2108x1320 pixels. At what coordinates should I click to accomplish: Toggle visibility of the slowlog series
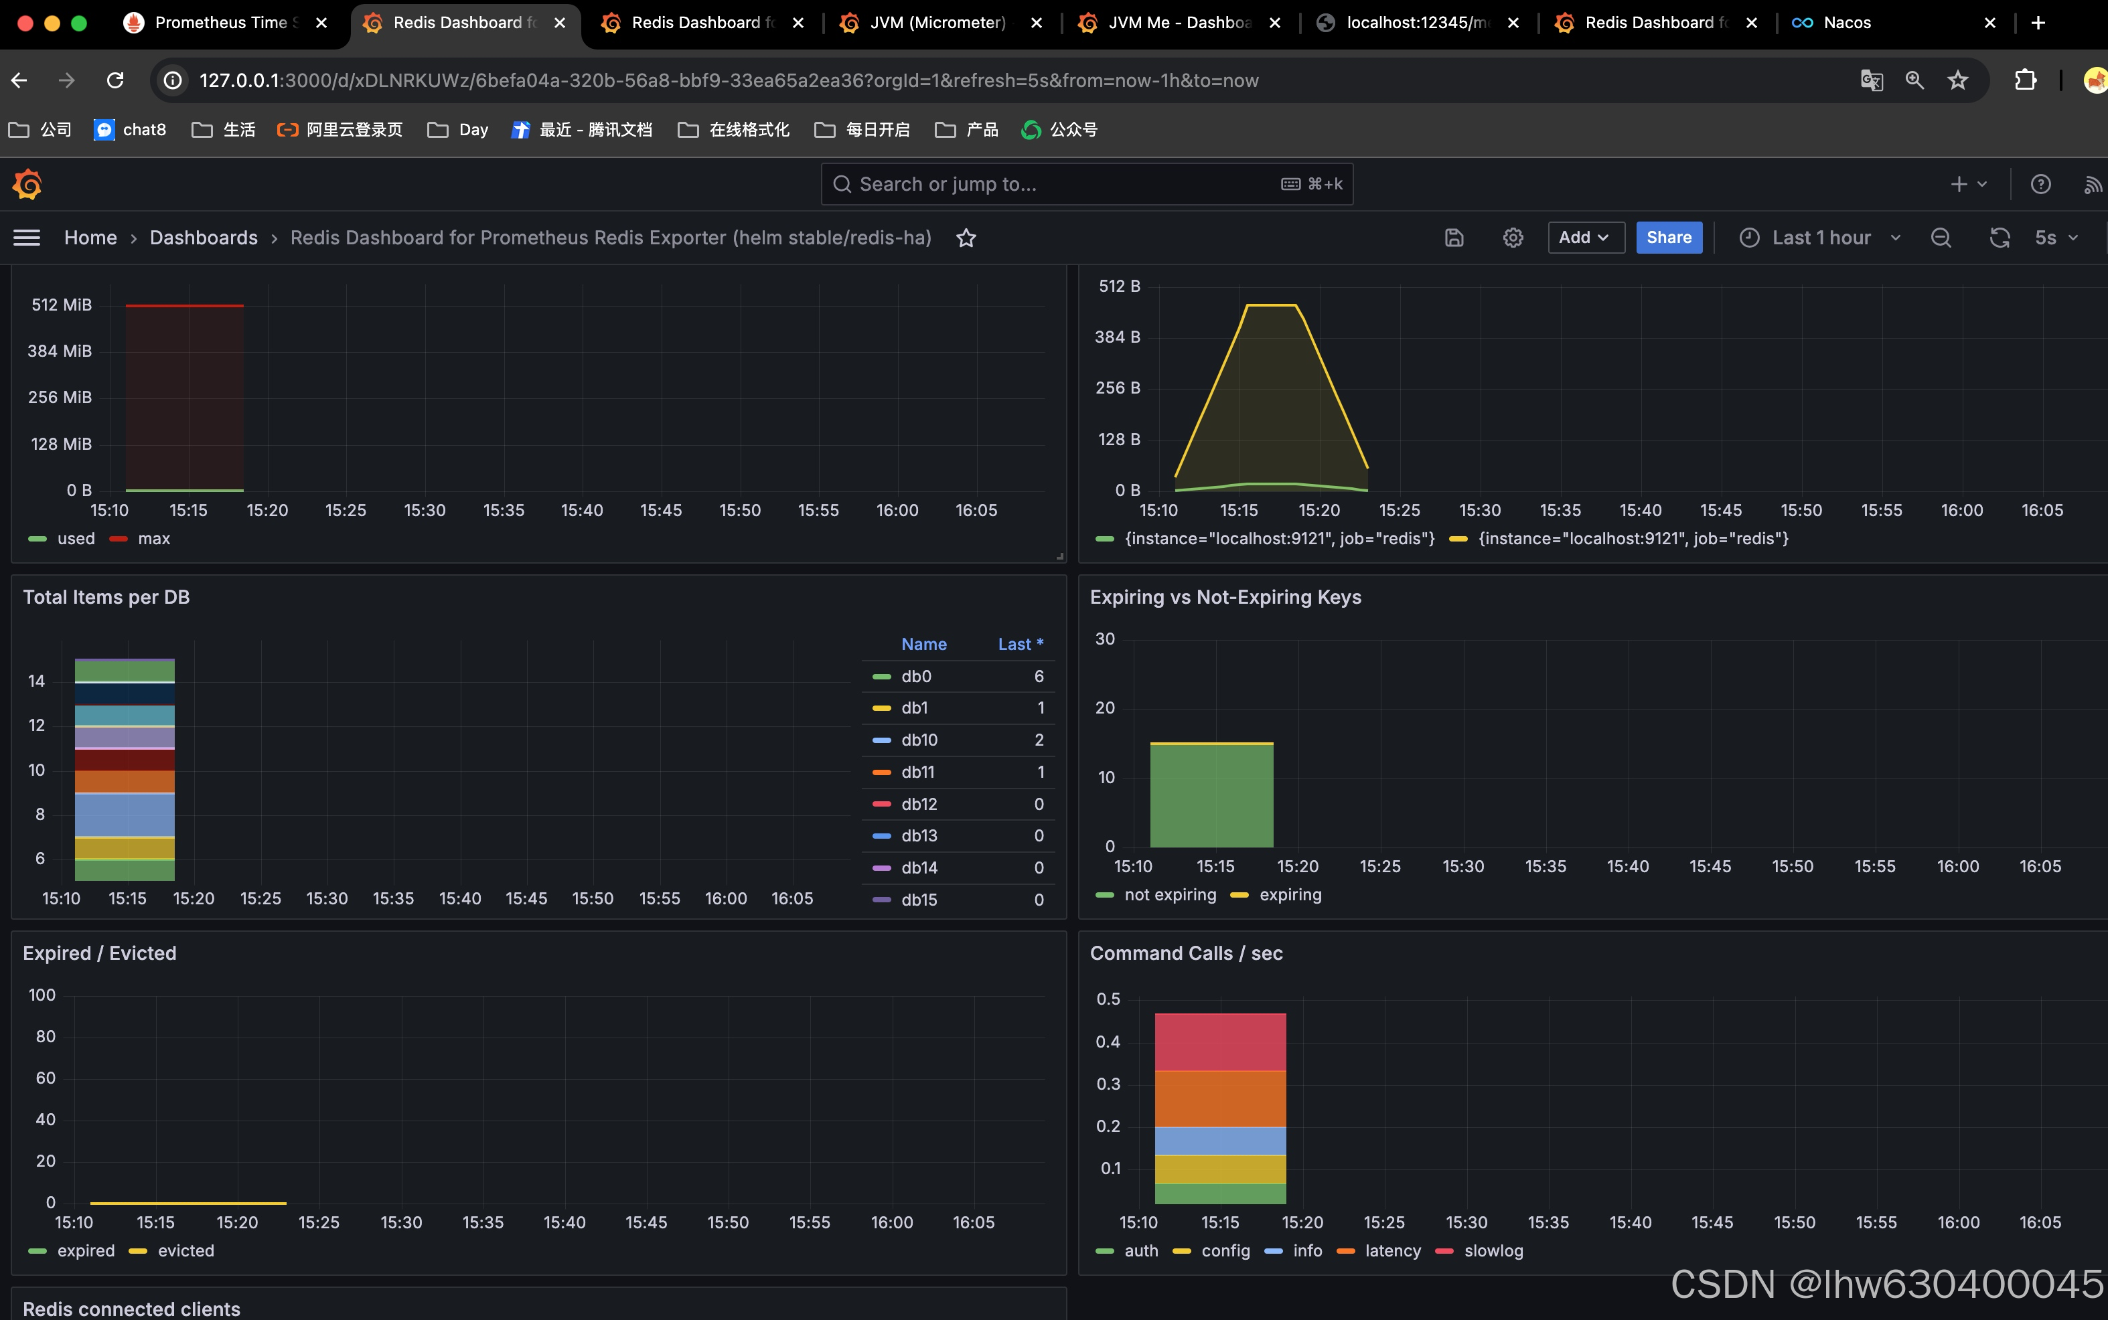pyautogui.click(x=1493, y=1250)
